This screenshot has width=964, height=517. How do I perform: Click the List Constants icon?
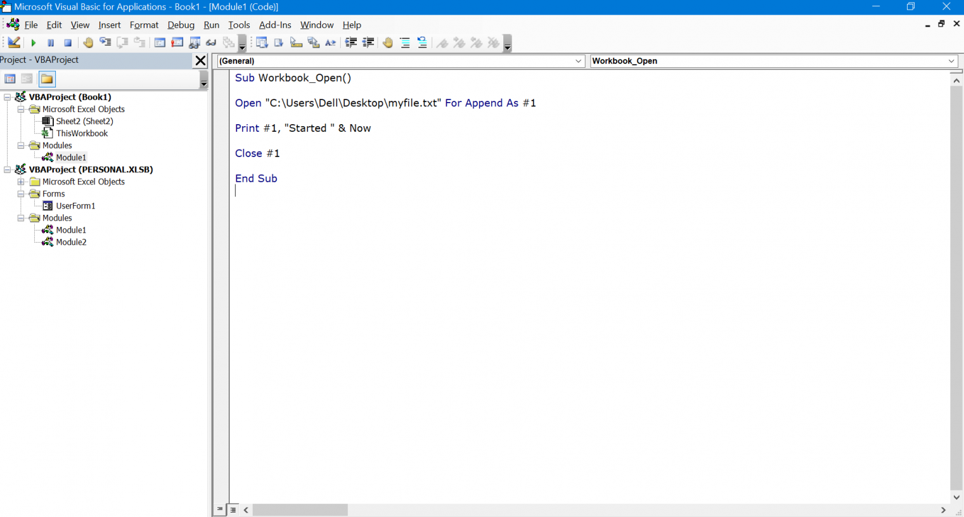tap(279, 42)
